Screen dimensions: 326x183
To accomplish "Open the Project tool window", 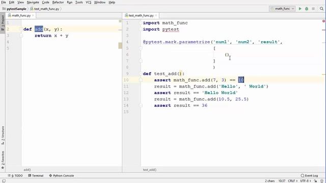I will pyautogui.click(x=3, y=23).
